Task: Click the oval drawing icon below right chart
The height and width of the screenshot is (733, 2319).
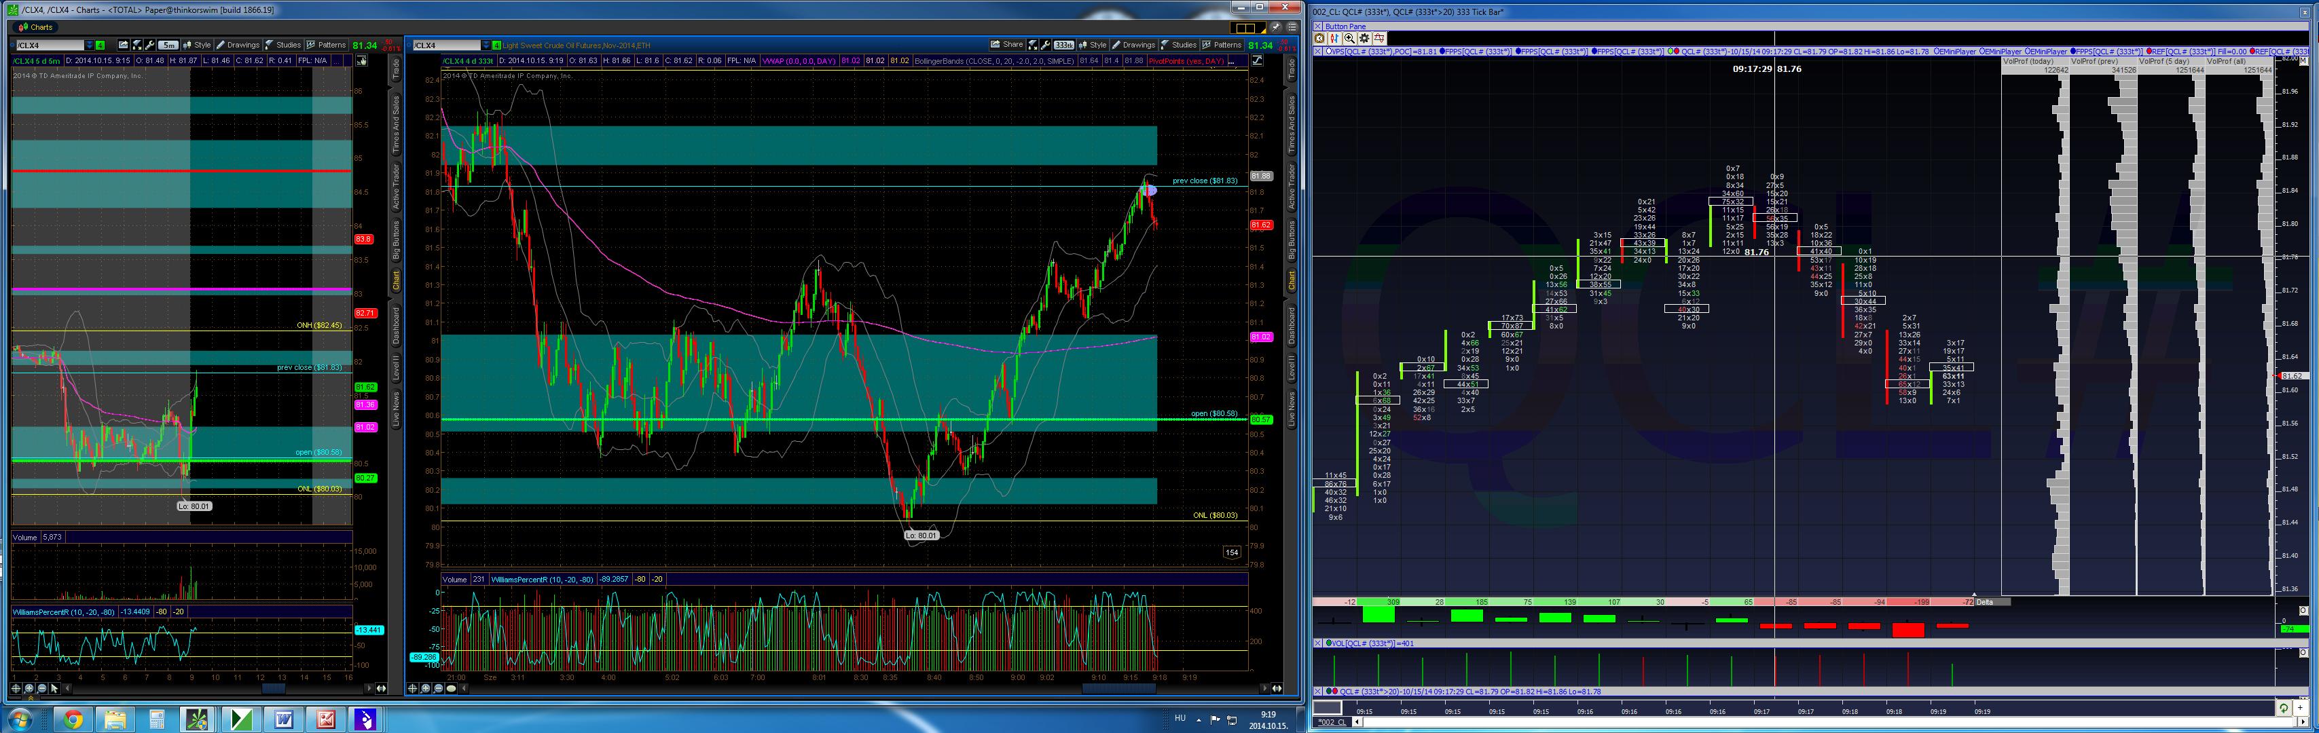Action: 451,689
